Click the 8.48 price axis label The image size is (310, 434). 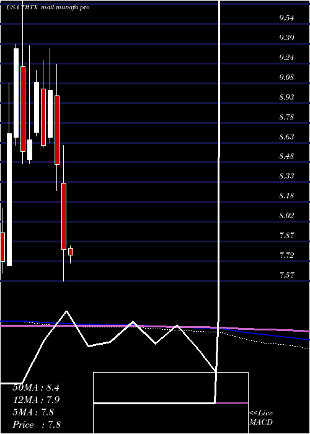[286, 156]
